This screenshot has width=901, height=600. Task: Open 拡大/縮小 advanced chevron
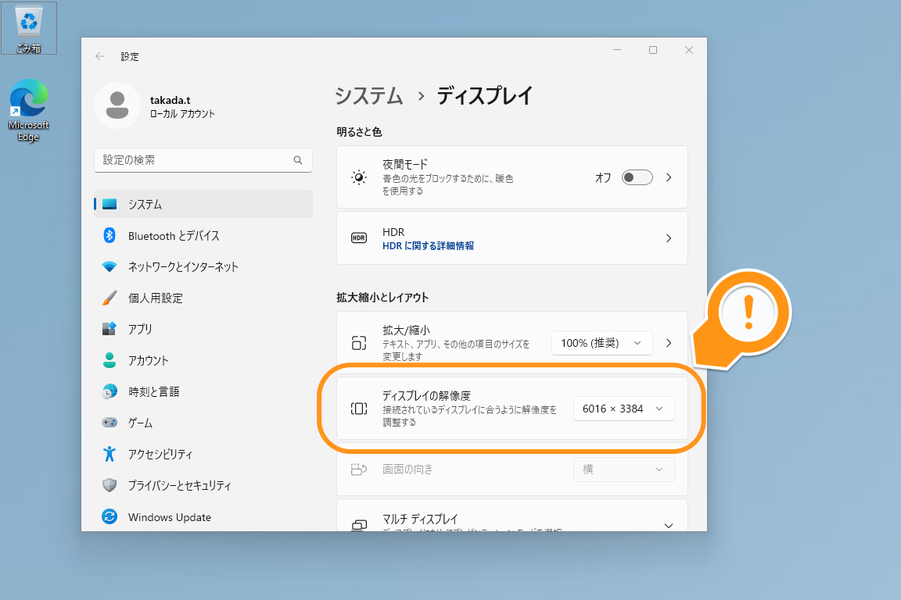click(668, 343)
